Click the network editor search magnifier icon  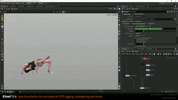(x=175, y=54)
